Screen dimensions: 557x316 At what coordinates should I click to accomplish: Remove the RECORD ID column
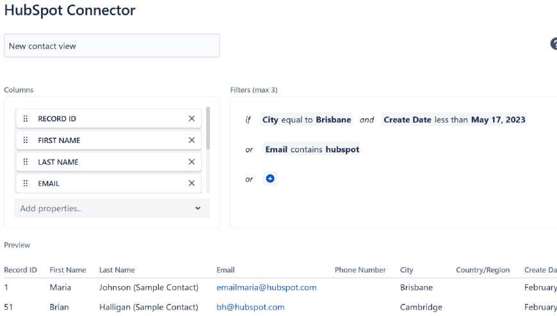point(191,119)
